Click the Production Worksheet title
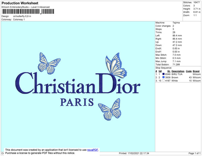The width and height of the screenshot is (202, 156). pos(20,3)
